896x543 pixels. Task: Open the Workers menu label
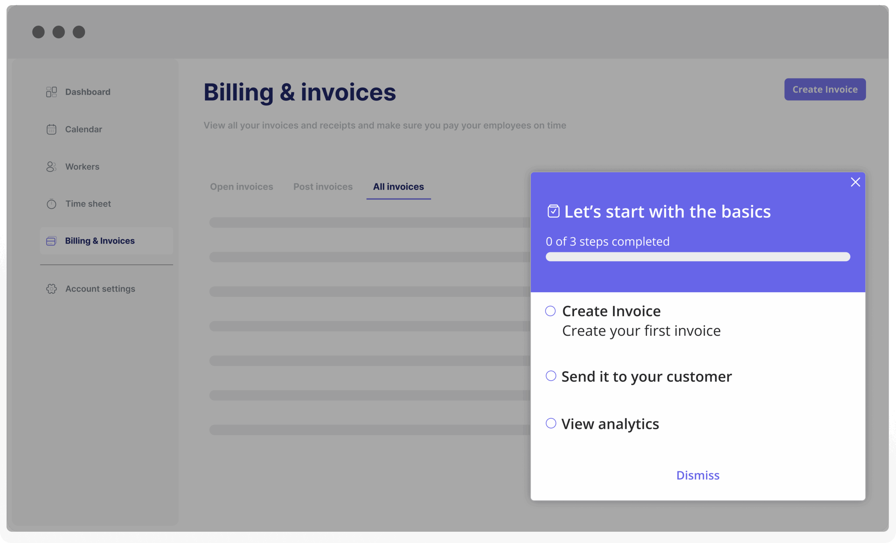pyautogui.click(x=82, y=167)
